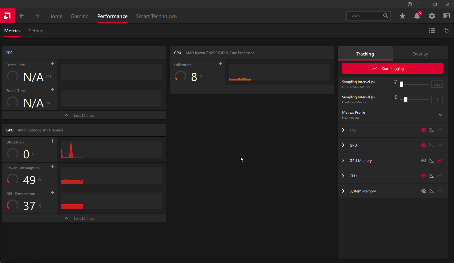Viewport: 454px width, 263px height.
Task: Click the GPU Utilization graph
Action: [x=111, y=149]
